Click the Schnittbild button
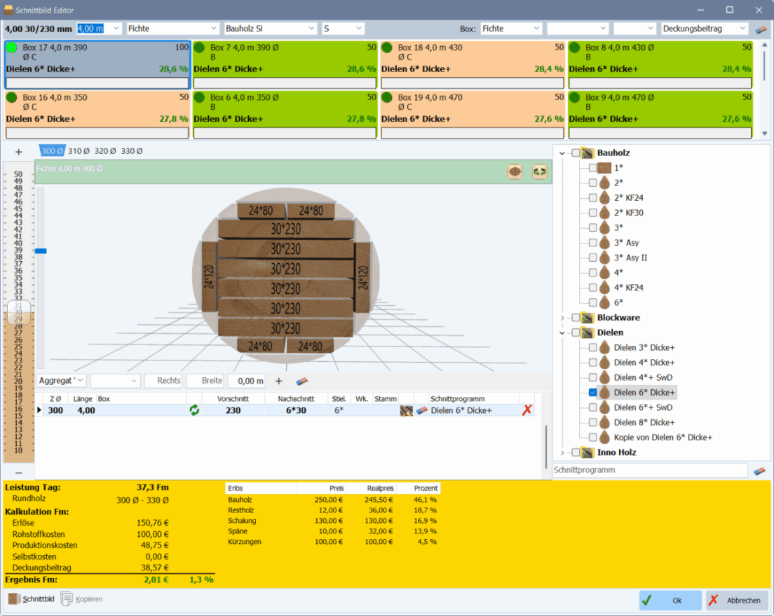This screenshot has height=616, width=774. pyautogui.click(x=31, y=599)
